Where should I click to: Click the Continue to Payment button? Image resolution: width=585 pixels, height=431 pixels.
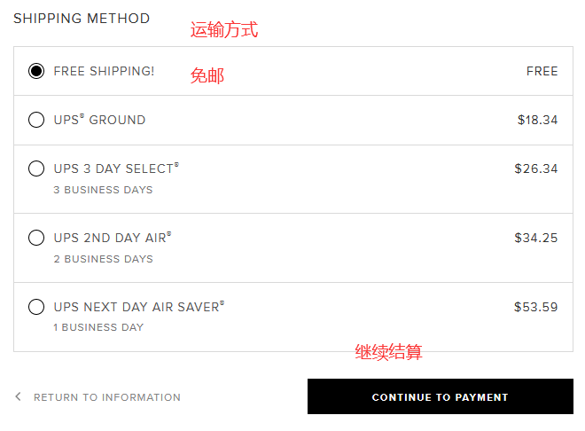[441, 396]
